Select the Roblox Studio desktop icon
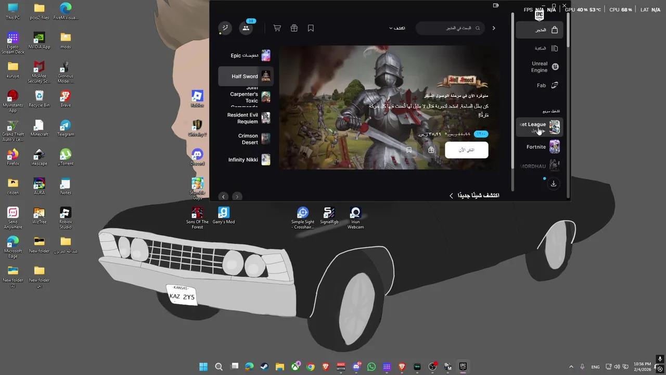 click(x=66, y=218)
